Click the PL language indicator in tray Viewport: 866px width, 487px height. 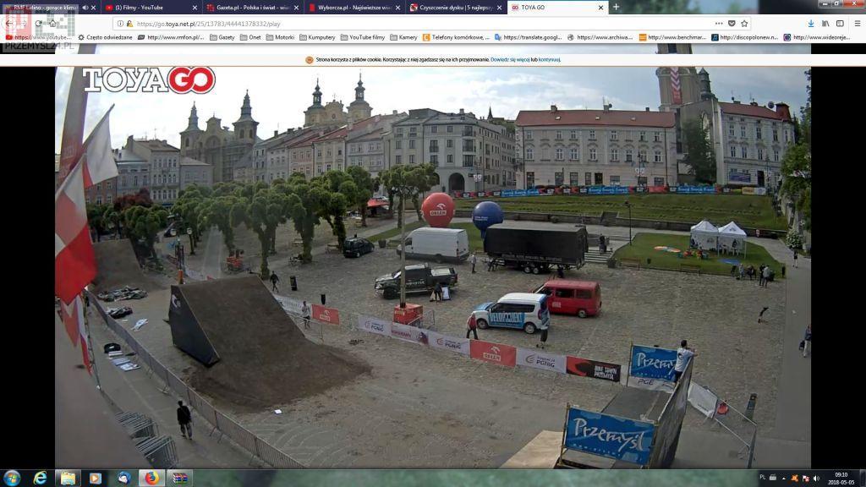(x=763, y=477)
